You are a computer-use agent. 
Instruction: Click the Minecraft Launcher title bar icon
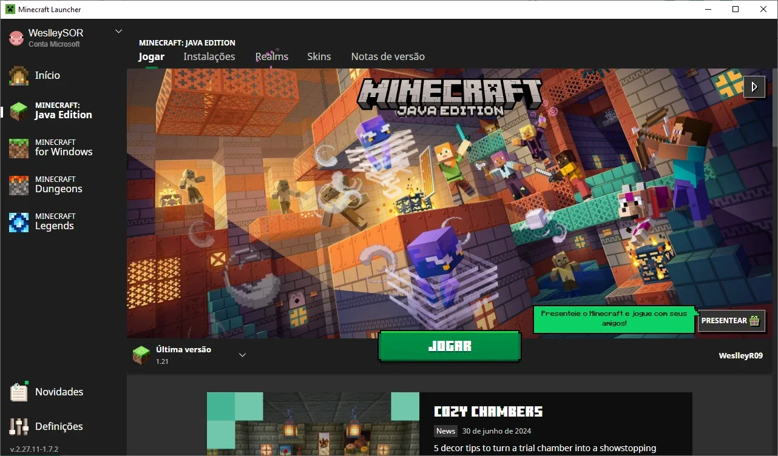coord(10,9)
